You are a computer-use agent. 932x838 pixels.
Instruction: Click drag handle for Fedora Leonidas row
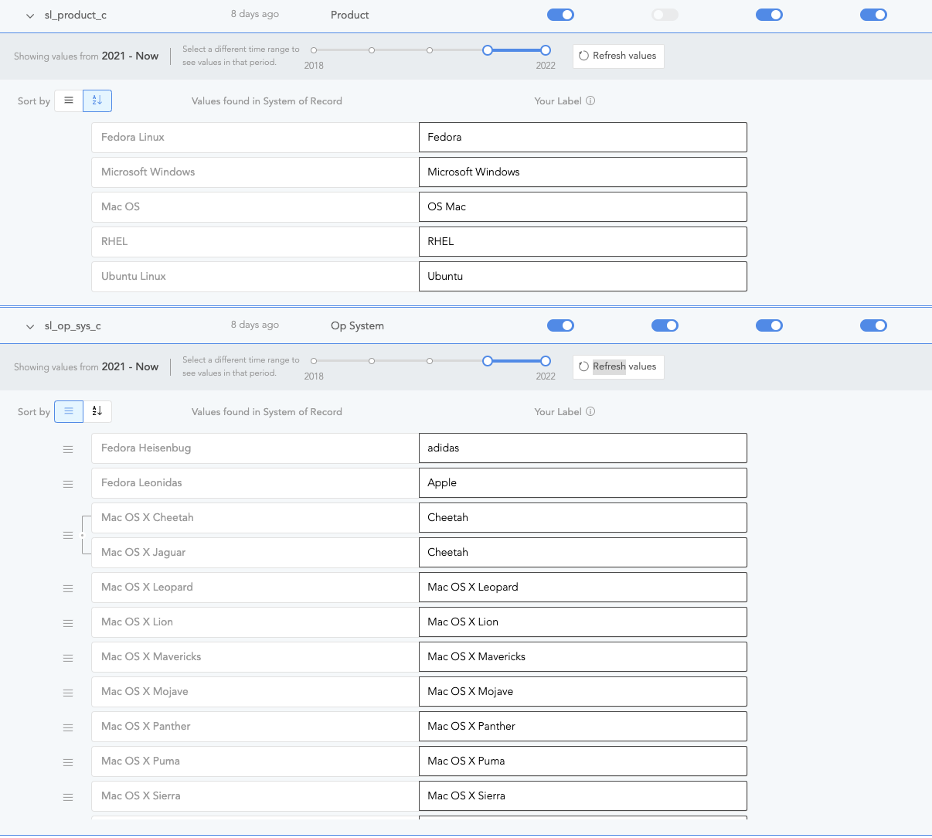click(x=68, y=484)
